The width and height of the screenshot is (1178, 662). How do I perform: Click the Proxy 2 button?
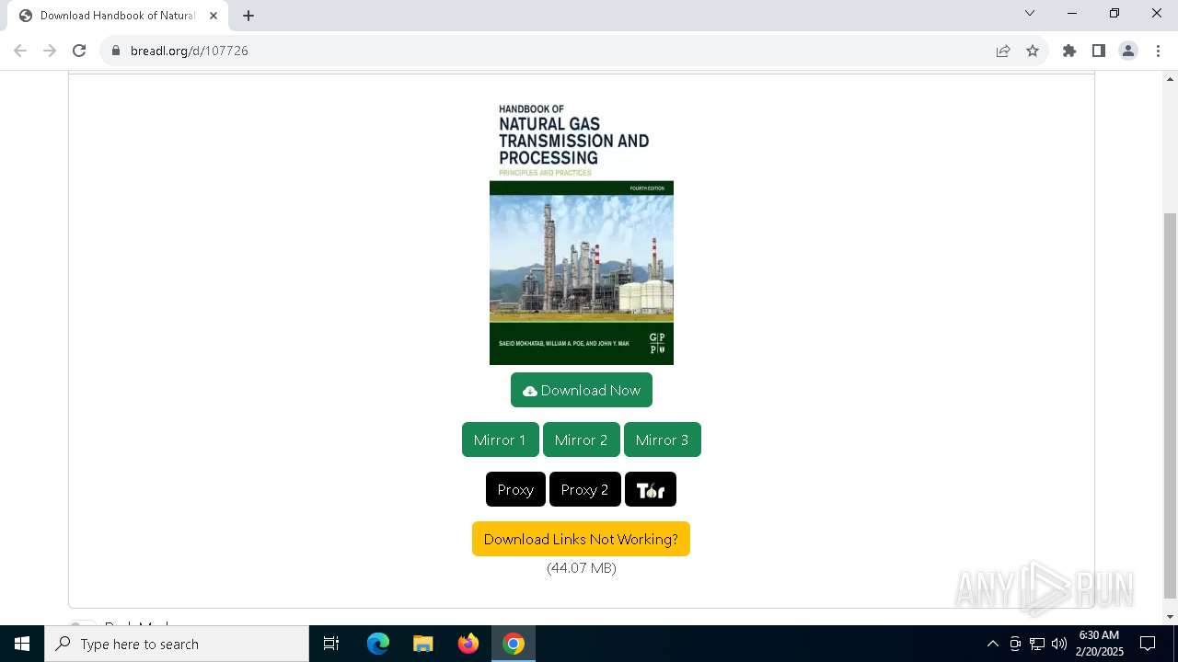click(x=584, y=489)
